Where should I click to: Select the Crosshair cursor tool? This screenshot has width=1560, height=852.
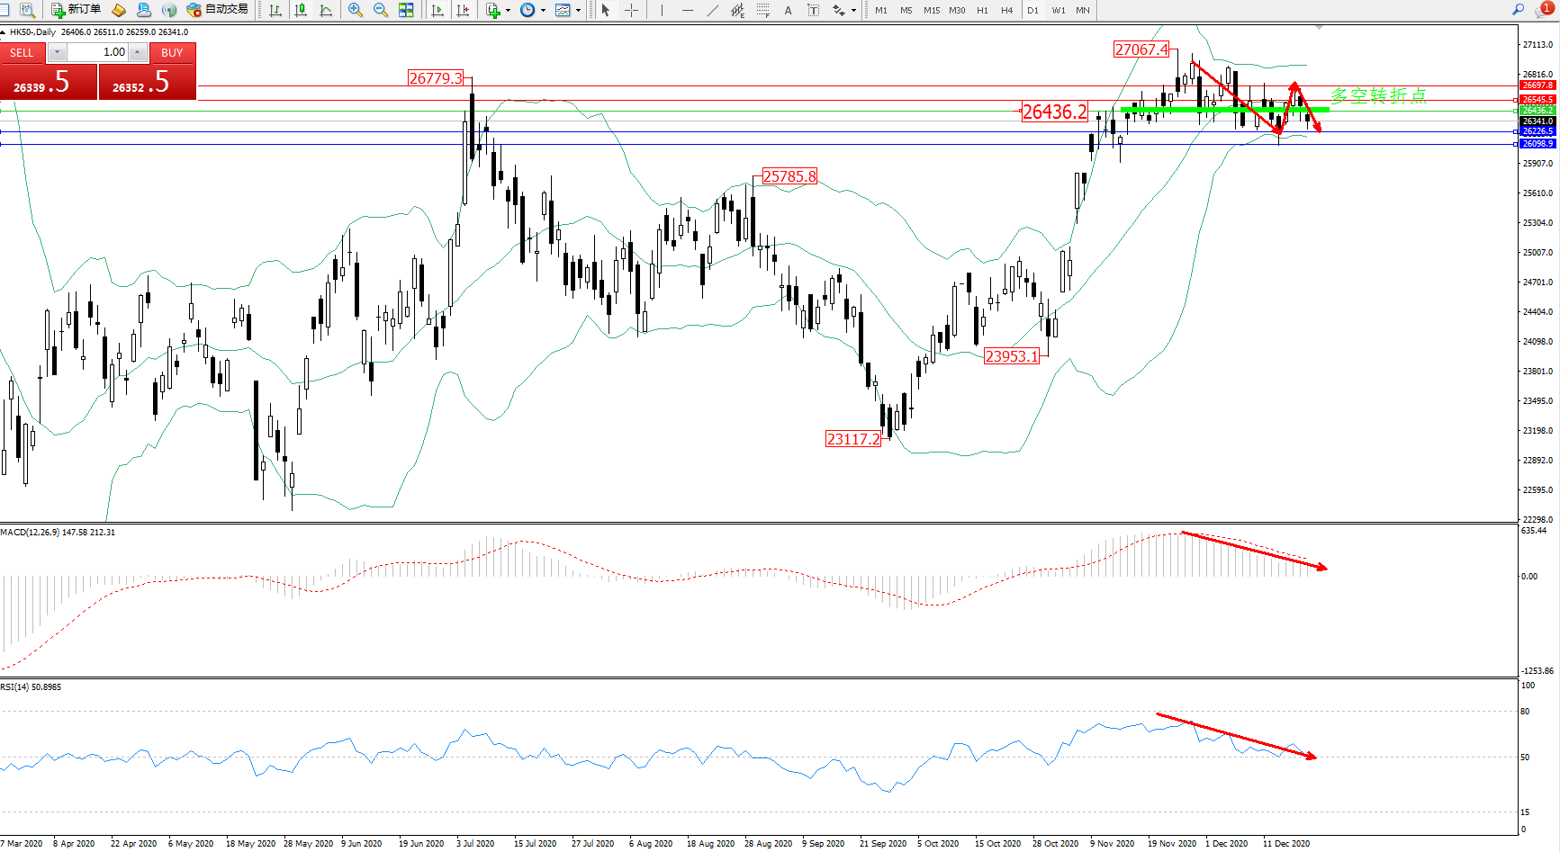631,10
